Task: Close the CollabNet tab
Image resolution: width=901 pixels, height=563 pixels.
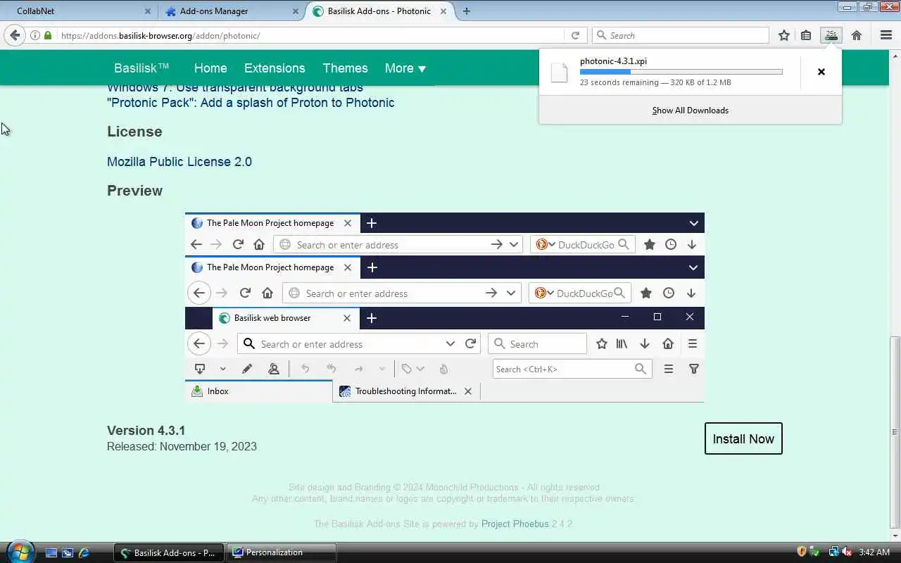Action: point(147,11)
